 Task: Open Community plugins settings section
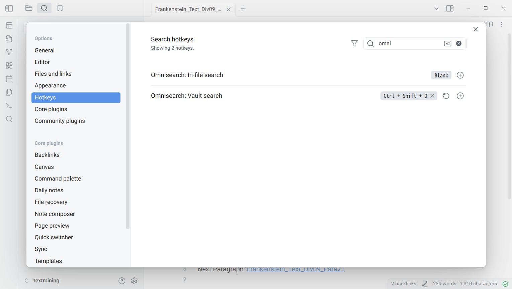click(x=76, y=121)
